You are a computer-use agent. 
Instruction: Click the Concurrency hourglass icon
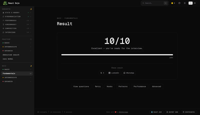tap(3, 25)
